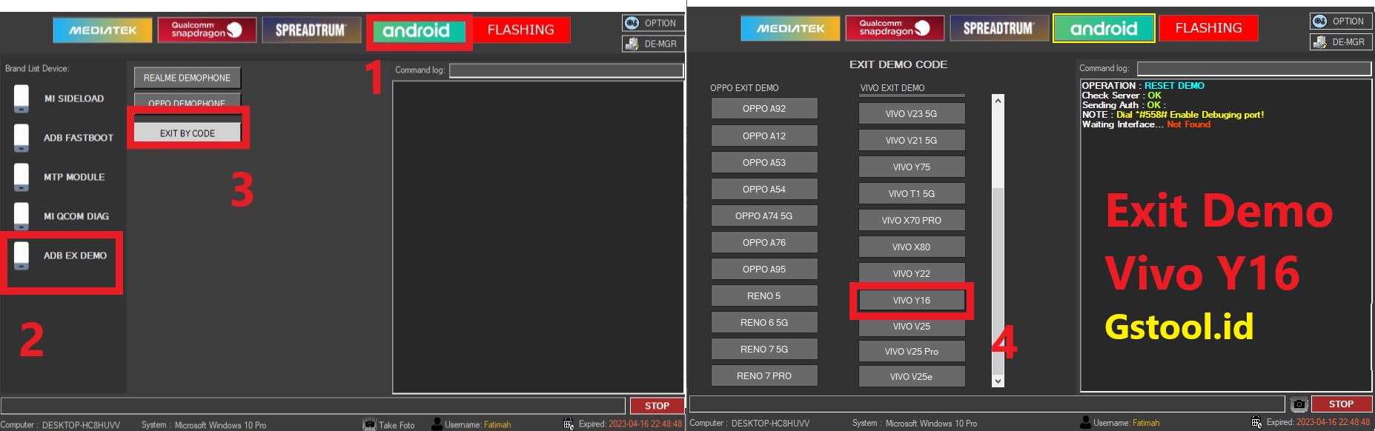Choose OPPO A12 exit demo
The height and width of the screenshot is (431, 1375).
click(764, 136)
